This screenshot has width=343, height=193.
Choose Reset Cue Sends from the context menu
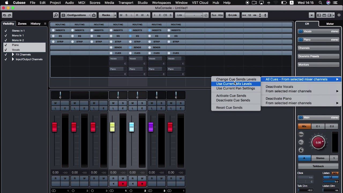[x=229, y=107]
